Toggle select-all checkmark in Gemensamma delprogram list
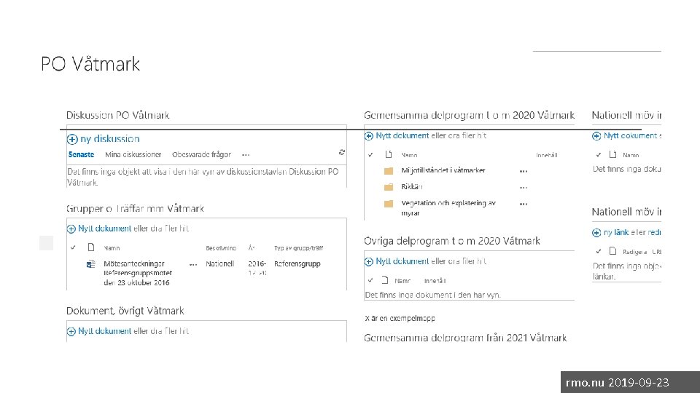The height and width of the screenshot is (393, 700). 370,154
